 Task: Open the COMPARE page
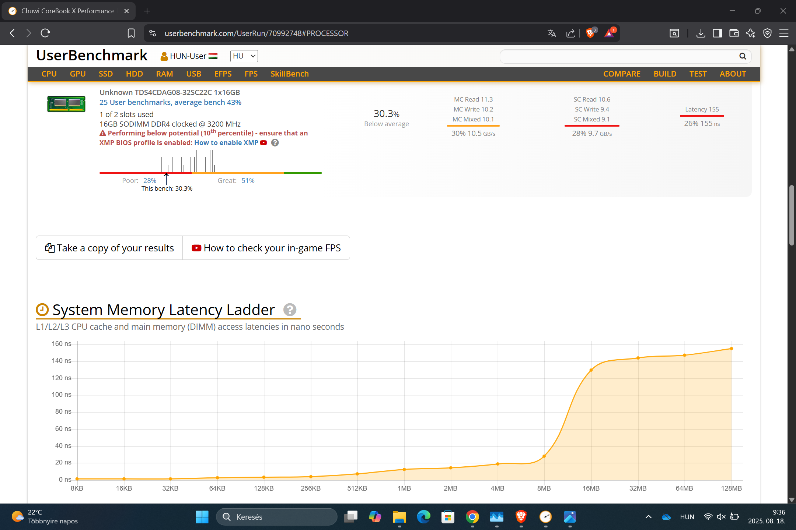pos(622,74)
